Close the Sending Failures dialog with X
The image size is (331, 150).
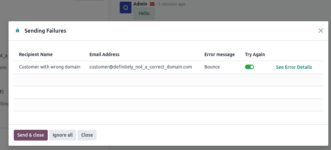(321, 31)
